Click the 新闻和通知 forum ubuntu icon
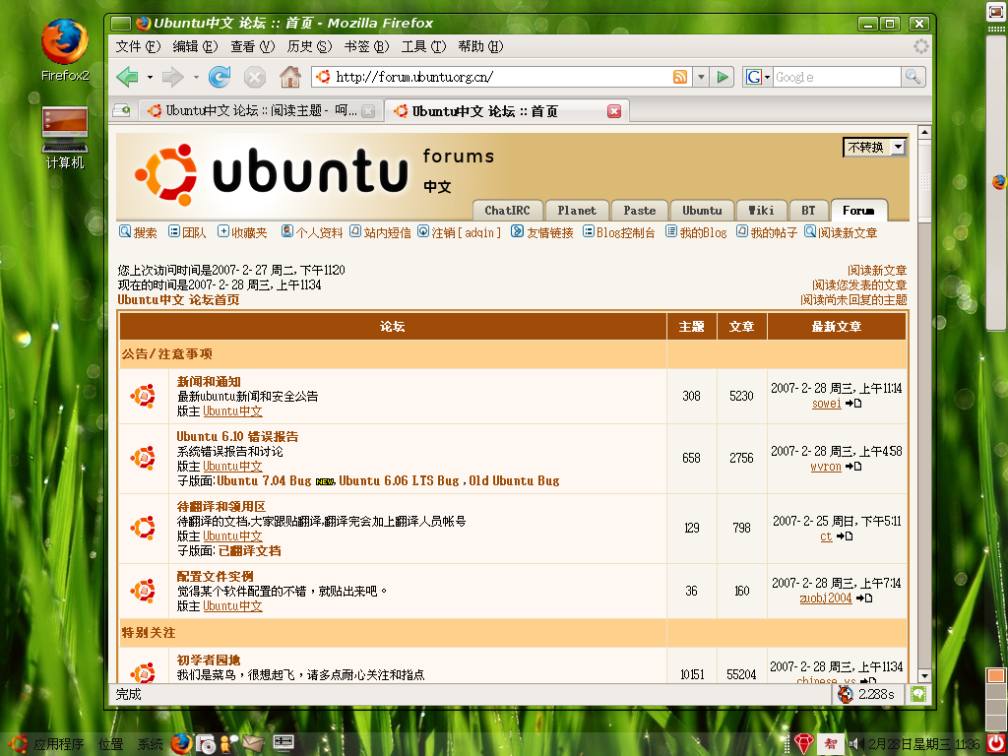The image size is (1008, 756). [x=143, y=396]
